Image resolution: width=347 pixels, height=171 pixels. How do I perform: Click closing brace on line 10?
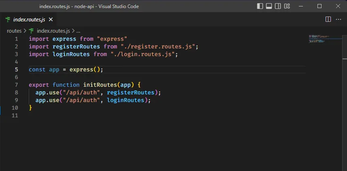click(30, 108)
